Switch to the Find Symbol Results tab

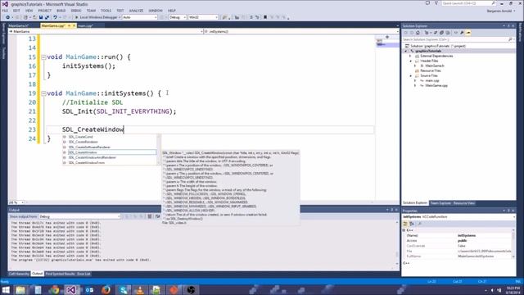pyautogui.click(x=60, y=274)
